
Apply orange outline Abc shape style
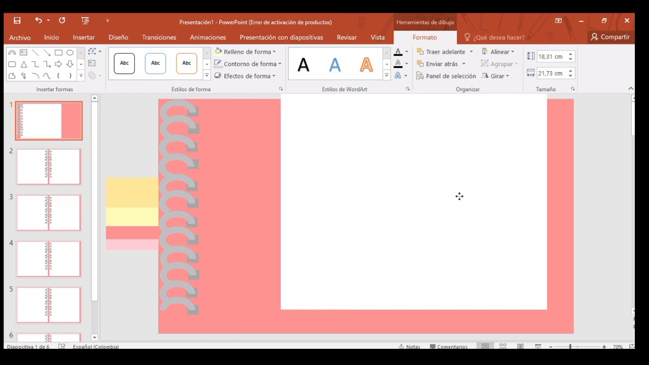[187, 63]
